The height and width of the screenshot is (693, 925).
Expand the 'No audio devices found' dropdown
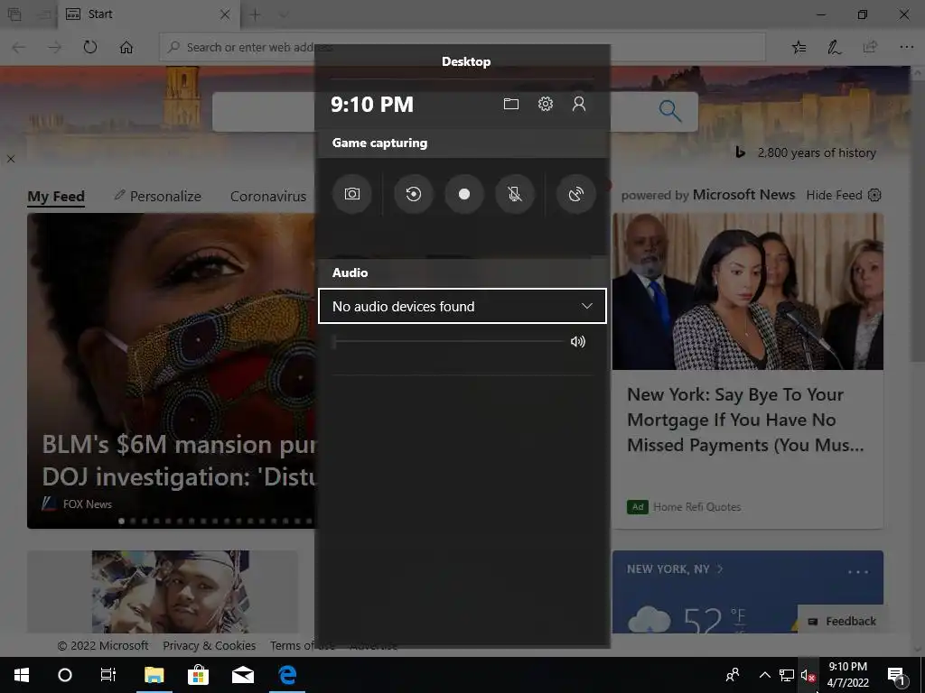point(462,306)
